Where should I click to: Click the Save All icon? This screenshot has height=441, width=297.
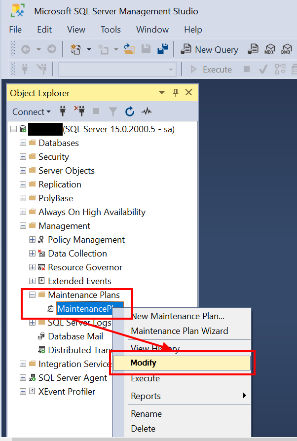click(163, 49)
